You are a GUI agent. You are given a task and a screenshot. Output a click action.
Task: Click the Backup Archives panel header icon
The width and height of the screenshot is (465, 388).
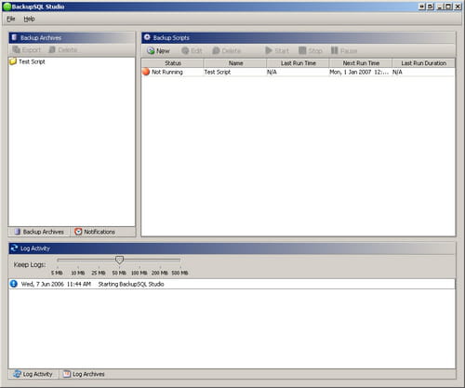click(x=14, y=37)
